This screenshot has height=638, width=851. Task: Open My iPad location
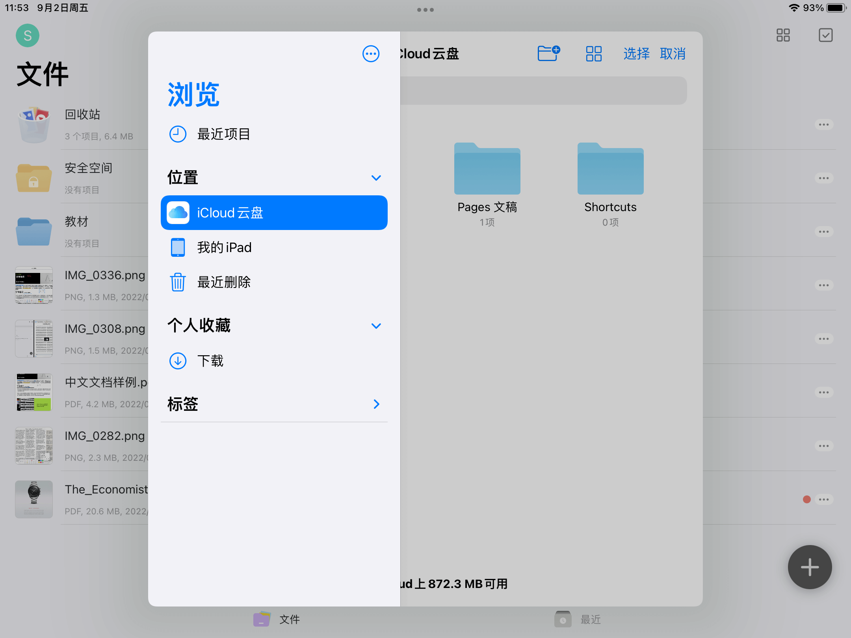tap(274, 247)
